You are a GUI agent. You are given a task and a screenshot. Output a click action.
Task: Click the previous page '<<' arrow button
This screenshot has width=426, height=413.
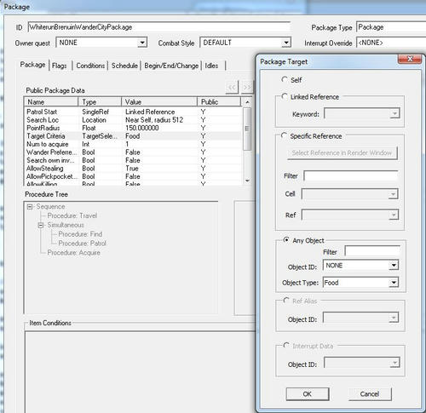[232, 87]
